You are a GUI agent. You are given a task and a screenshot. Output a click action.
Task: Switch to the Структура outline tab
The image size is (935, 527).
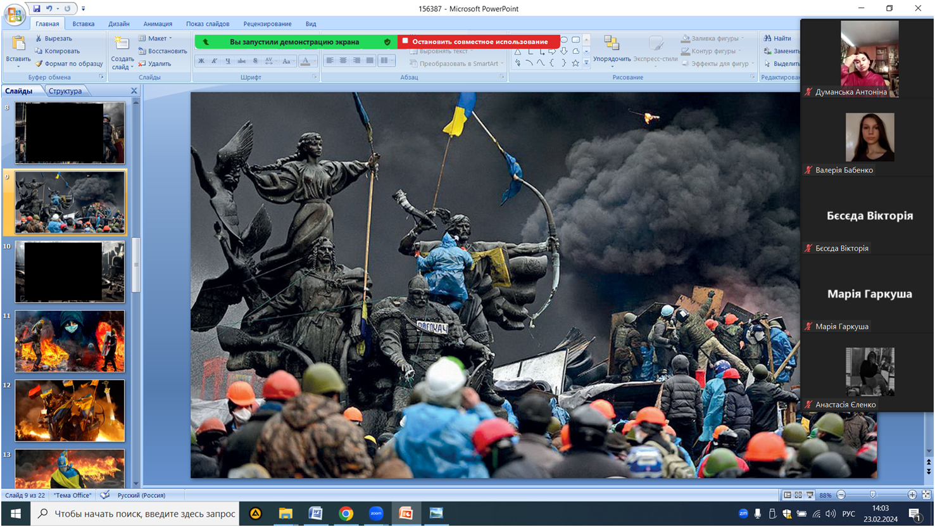(65, 91)
